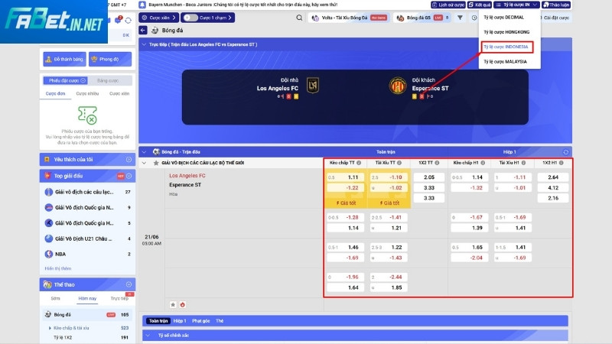Click info icon next to Kèo chấp H1
The height and width of the screenshot is (344, 612).
(x=483, y=163)
